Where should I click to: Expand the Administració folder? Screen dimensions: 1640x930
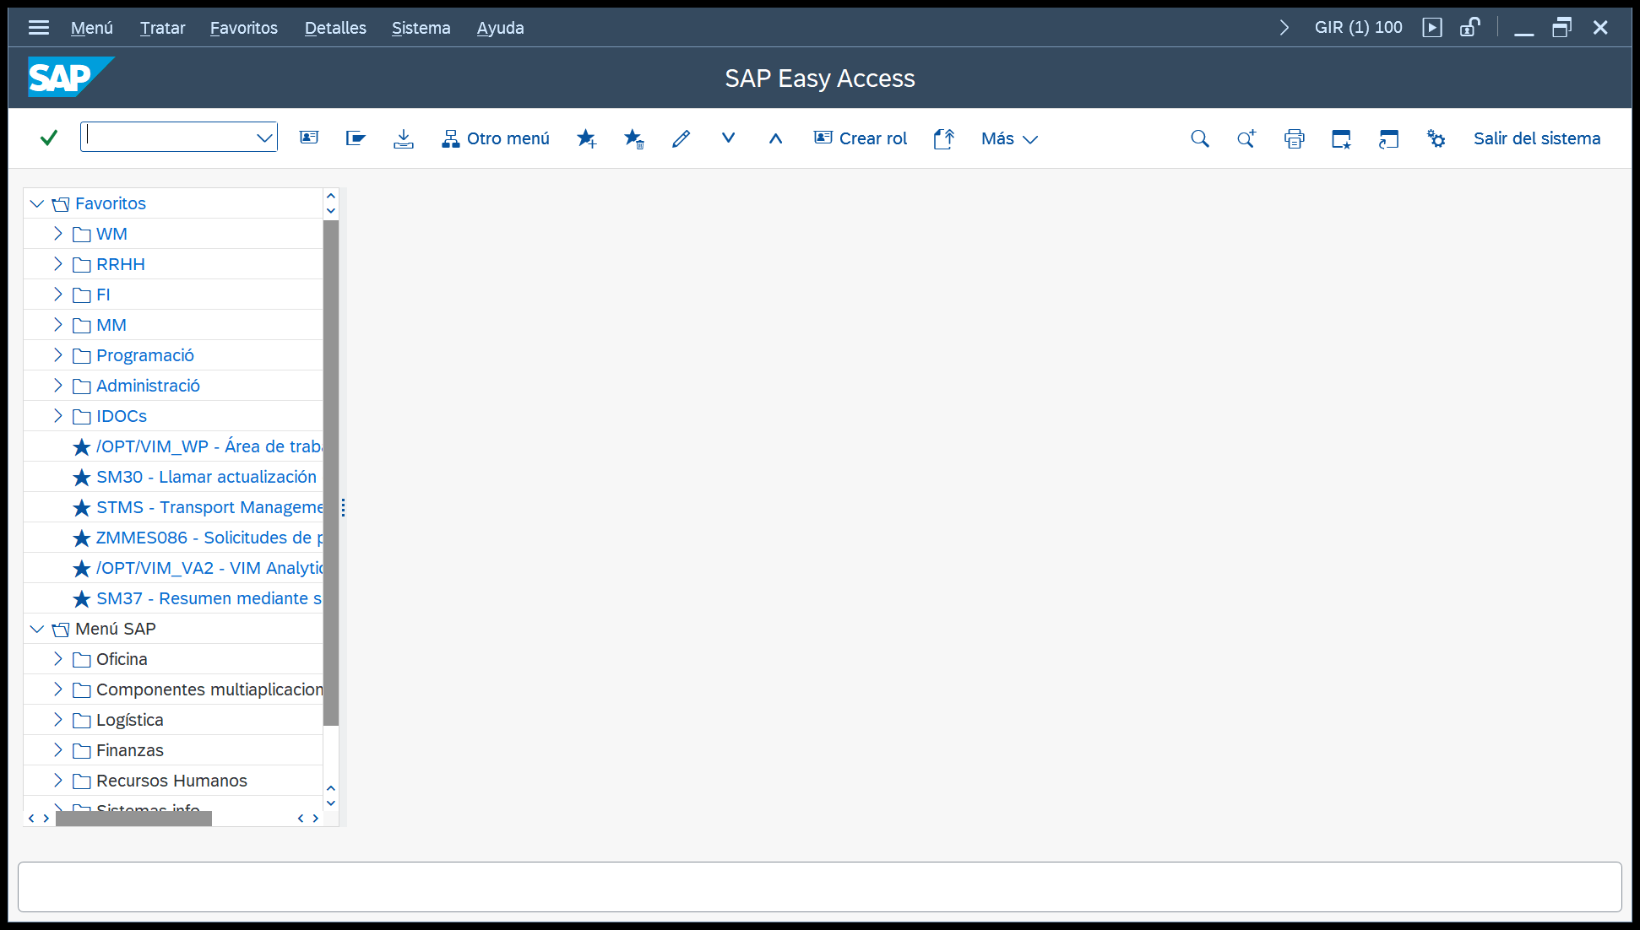coord(57,386)
